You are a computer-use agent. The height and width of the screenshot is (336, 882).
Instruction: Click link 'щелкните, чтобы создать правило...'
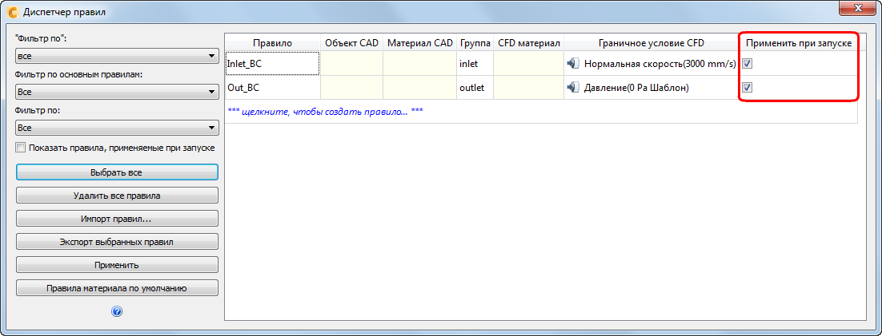coord(325,111)
